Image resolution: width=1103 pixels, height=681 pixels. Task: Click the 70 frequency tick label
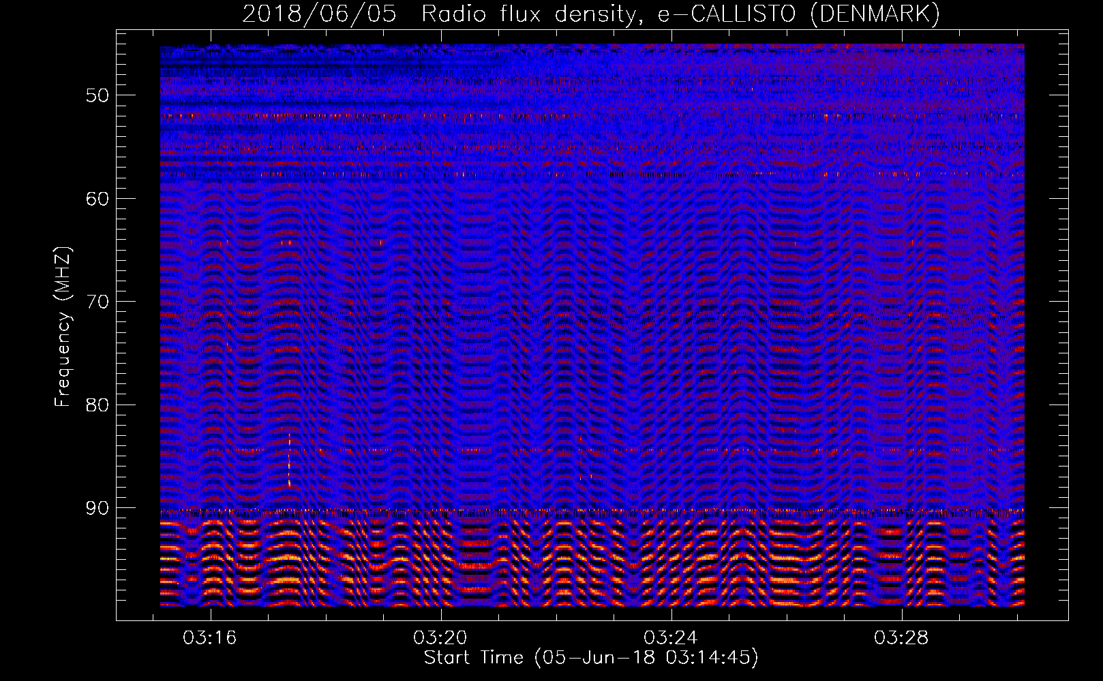(97, 302)
